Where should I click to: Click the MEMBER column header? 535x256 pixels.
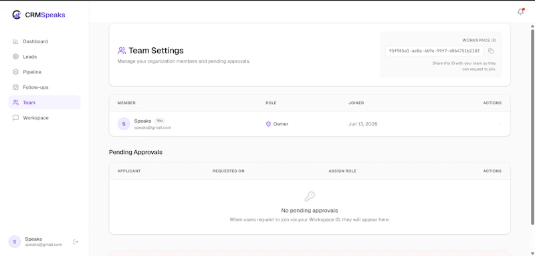tap(126, 103)
